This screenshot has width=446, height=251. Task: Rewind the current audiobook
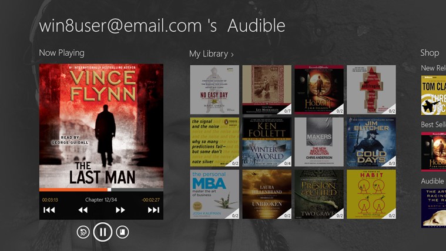pos(83,210)
